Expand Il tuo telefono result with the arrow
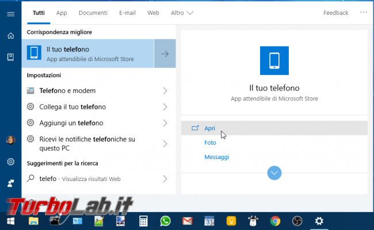 [165, 54]
